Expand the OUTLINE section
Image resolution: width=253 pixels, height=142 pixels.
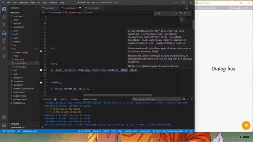point(15,124)
